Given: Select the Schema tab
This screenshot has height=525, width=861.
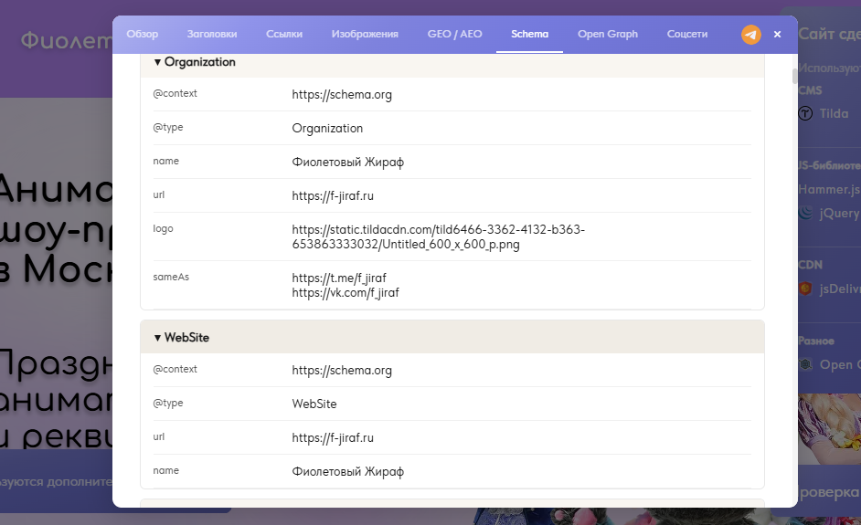Looking at the screenshot, I should (529, 34).
